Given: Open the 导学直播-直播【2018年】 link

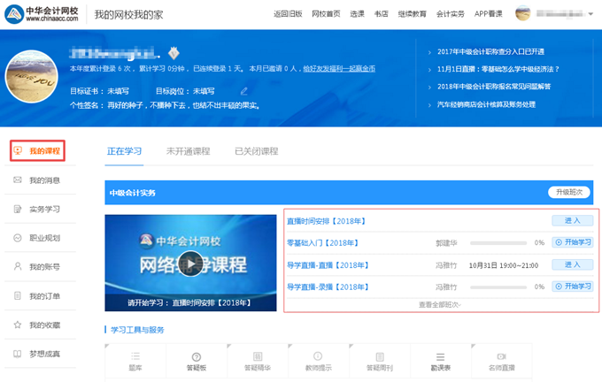Looking at the screenshot, I should point(328,265).
